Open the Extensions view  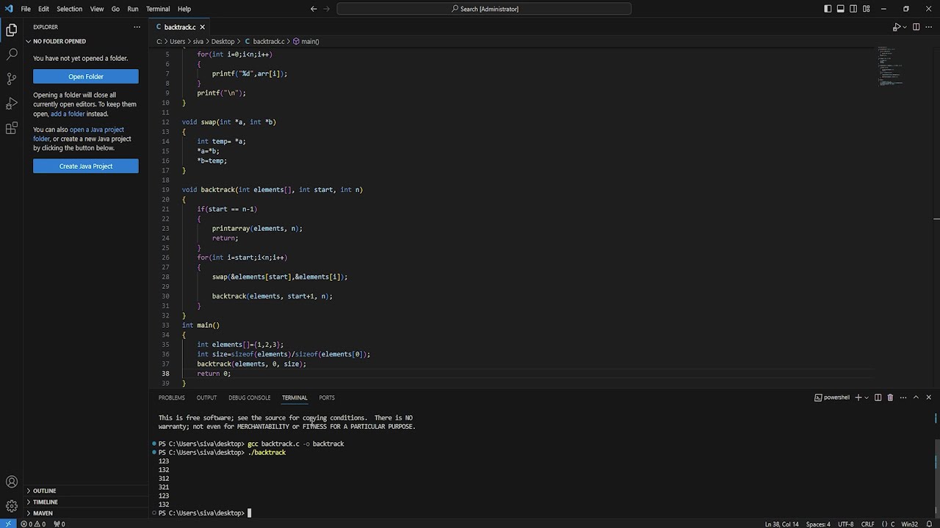[12, 128]
